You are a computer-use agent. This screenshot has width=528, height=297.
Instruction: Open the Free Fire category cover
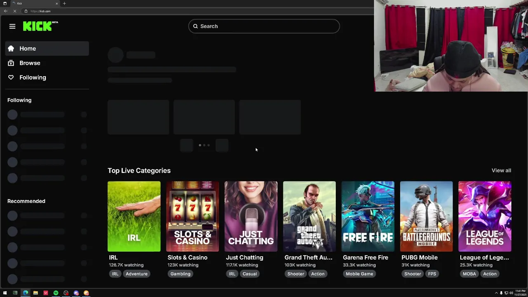(368, 216)
